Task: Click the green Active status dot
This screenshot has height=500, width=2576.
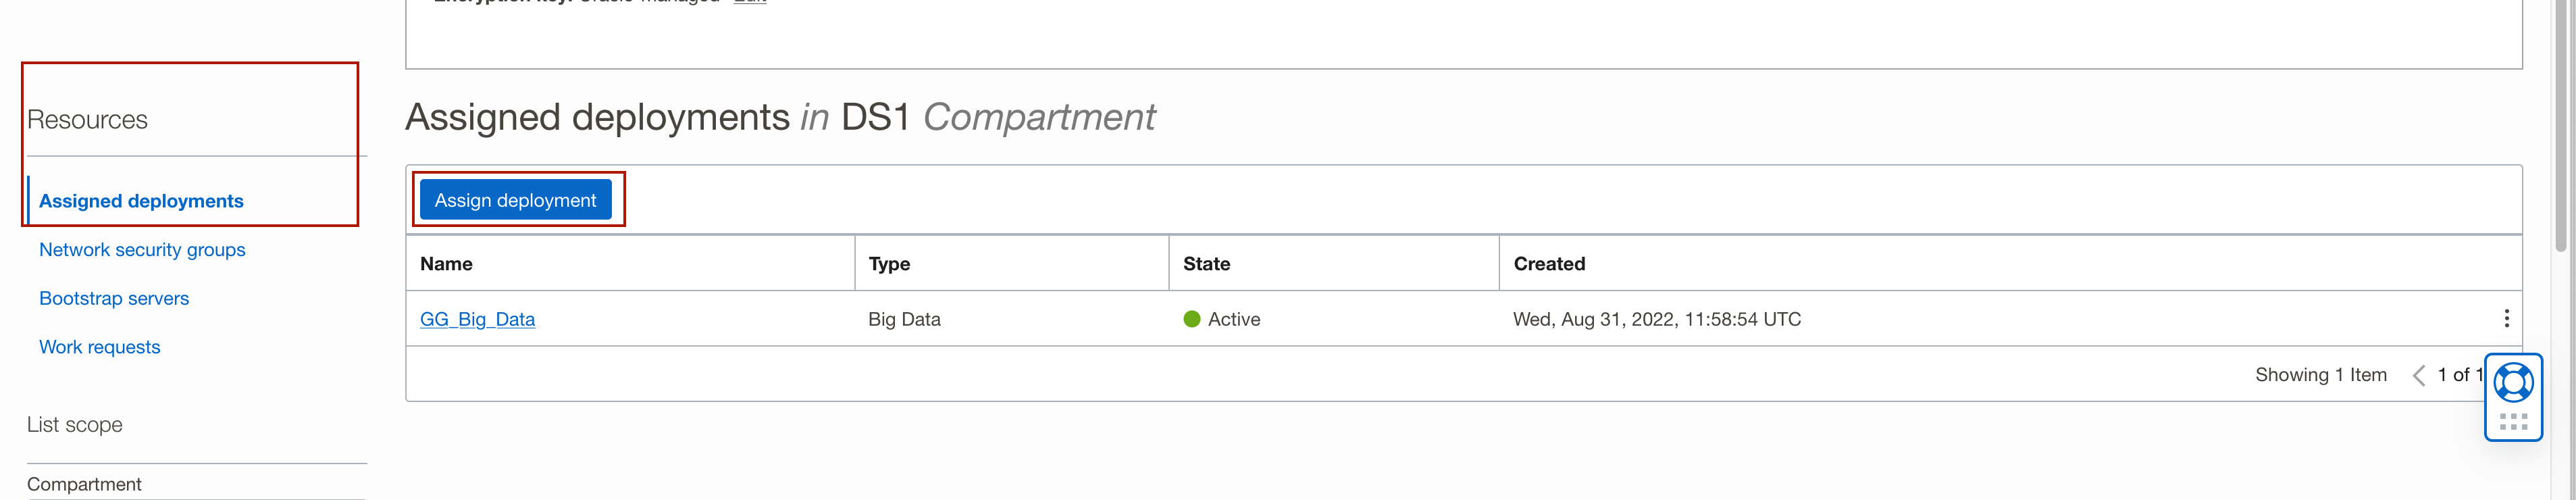Action: point(1191,319)
